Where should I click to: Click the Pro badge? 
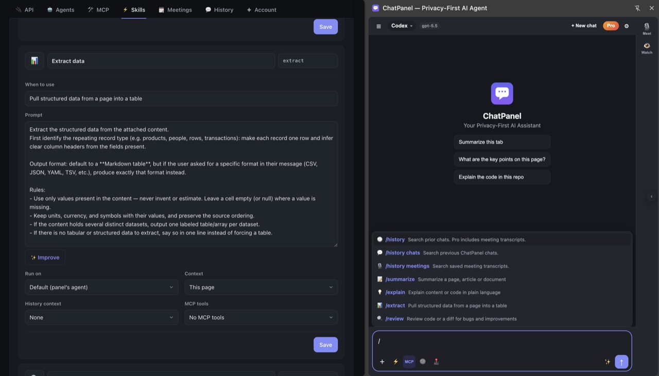[611, 26]
